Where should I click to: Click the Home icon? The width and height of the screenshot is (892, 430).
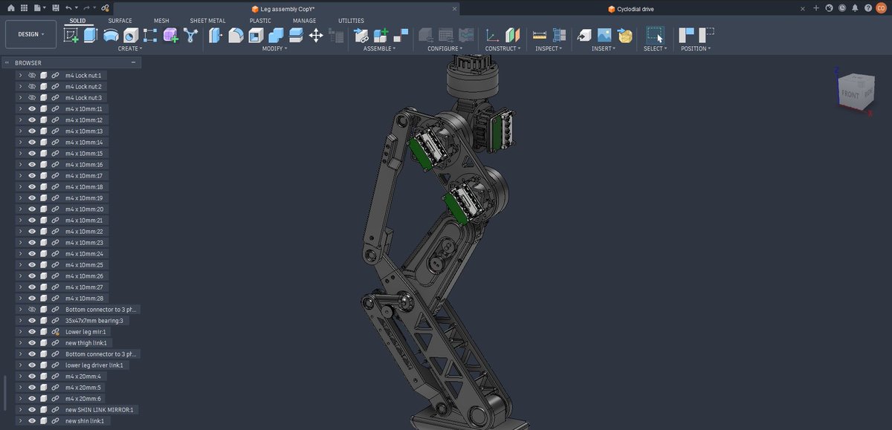10,7
